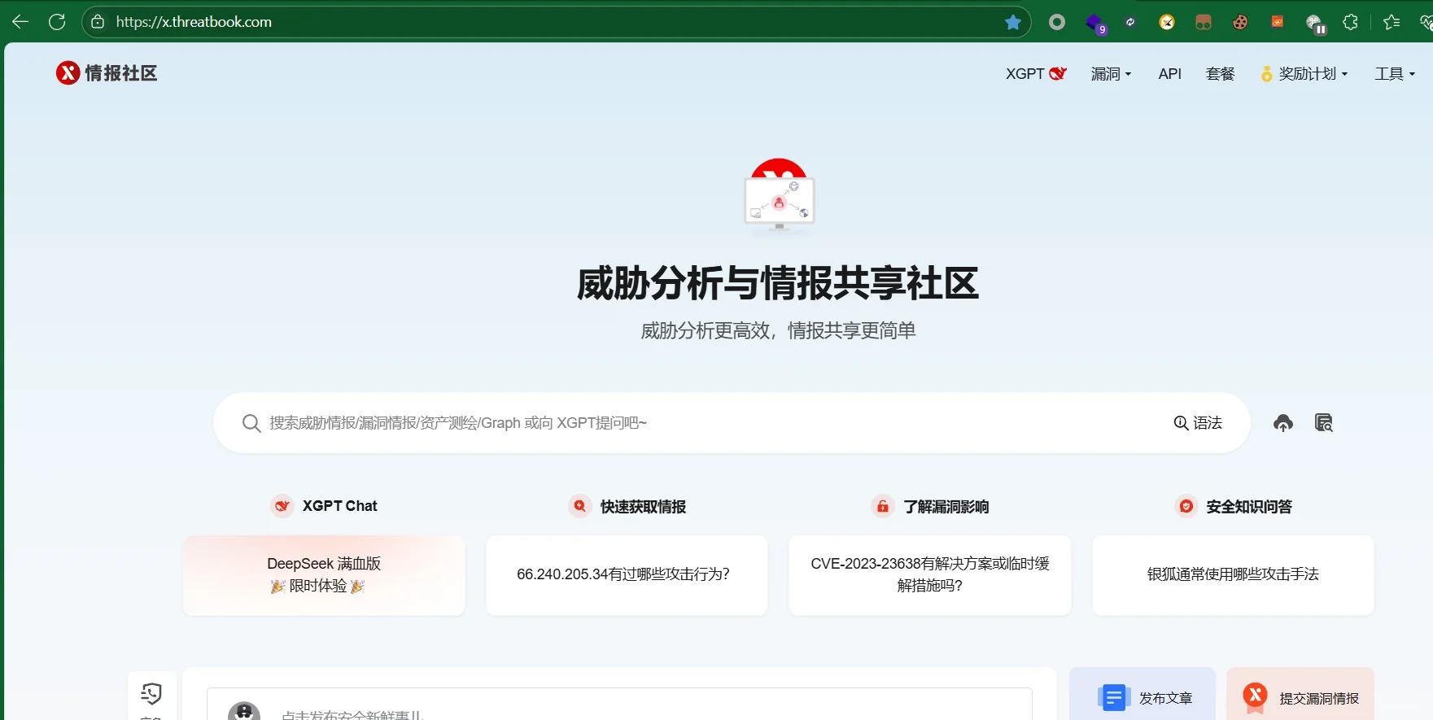Click the subtitle 威胁分析更高效，情报共享更简单
The image size is (1433, 720).
tap(779, 330)
